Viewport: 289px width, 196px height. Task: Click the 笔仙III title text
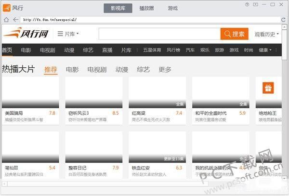(12, 168)
